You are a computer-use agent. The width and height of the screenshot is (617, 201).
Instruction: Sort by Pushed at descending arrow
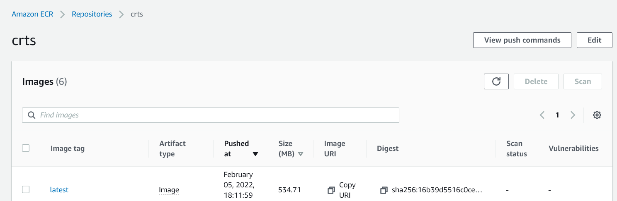pyautogui.click(x=255, y=154)
